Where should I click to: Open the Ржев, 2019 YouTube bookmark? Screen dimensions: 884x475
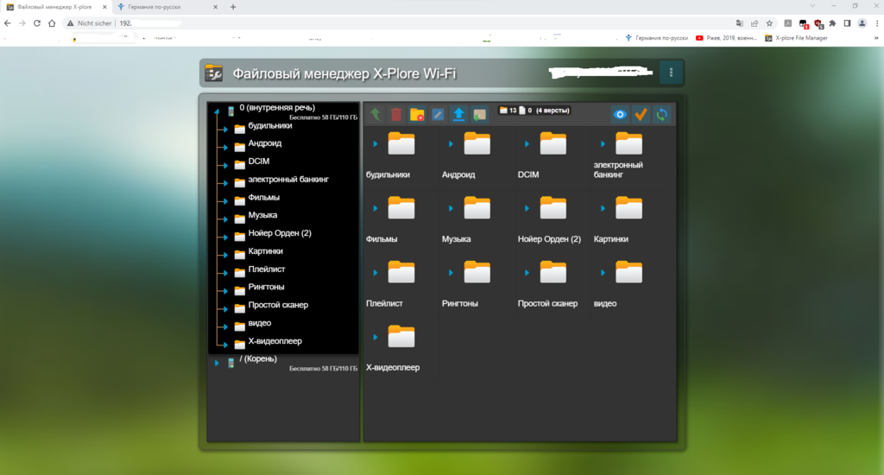[726, 38]
